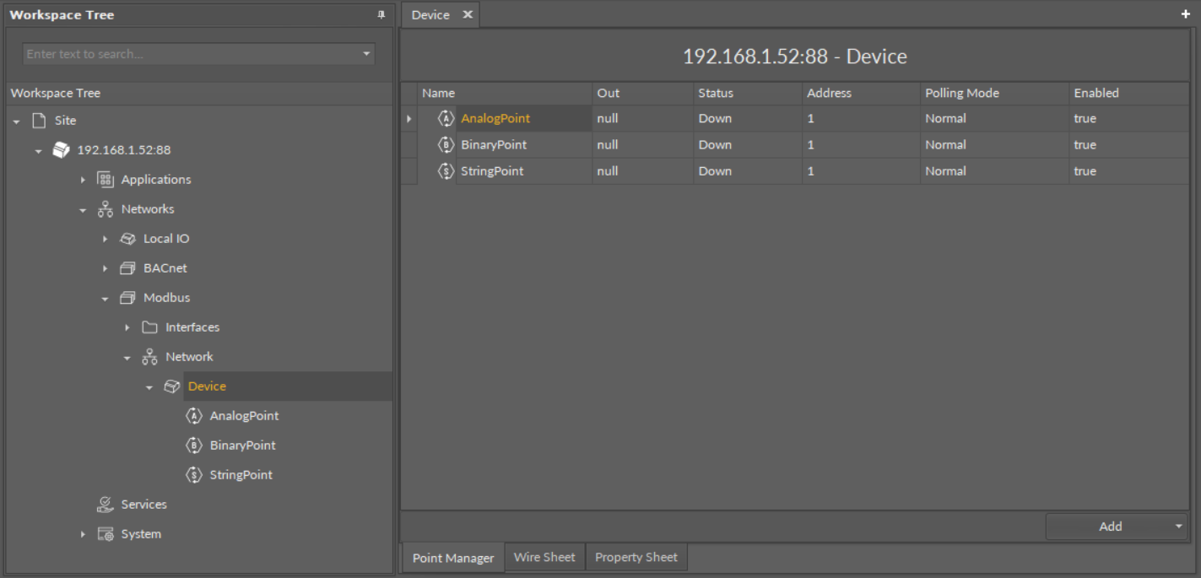1201x578 pixels.
Task: Collapse the Site root node
Action: point(16,122)
